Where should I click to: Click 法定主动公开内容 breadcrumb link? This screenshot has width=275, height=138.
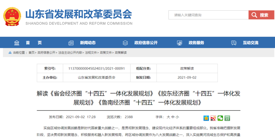coord(70,53)
